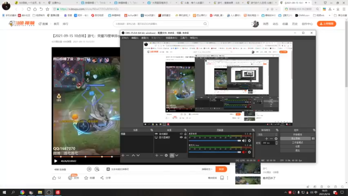The width and height of the screenshot is (348, 196).
Task: Play the video with the play button
Action: click(x=56, y=161)
